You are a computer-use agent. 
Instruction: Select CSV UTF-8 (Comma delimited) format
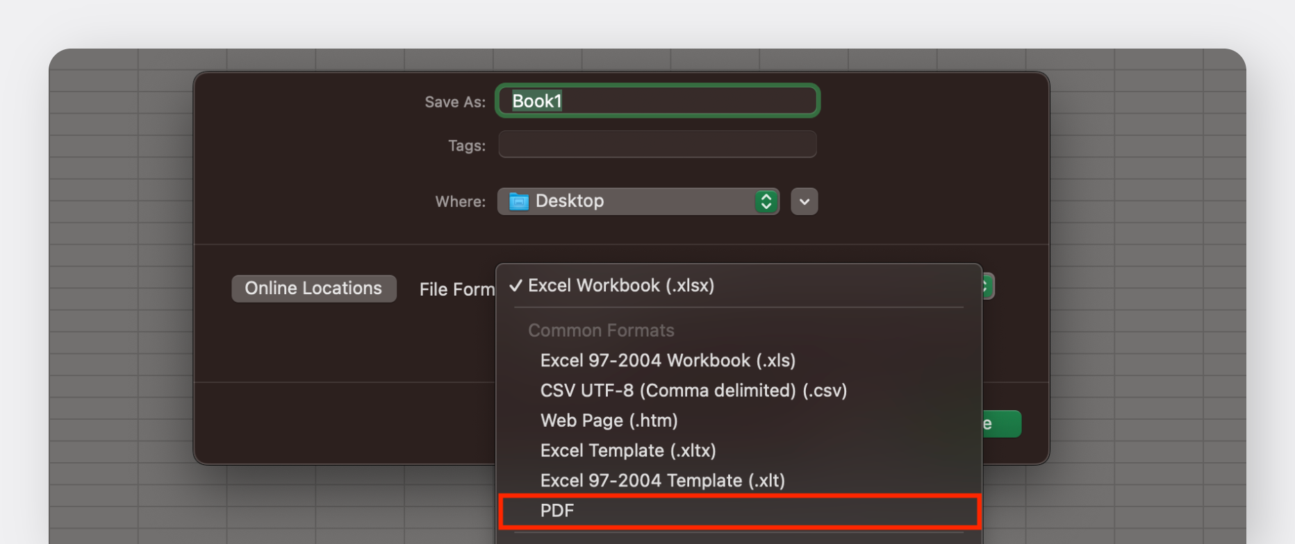pos(693,391)
